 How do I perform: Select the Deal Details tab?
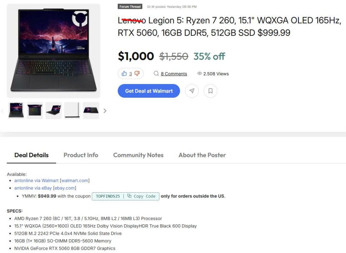coord(31,155)
